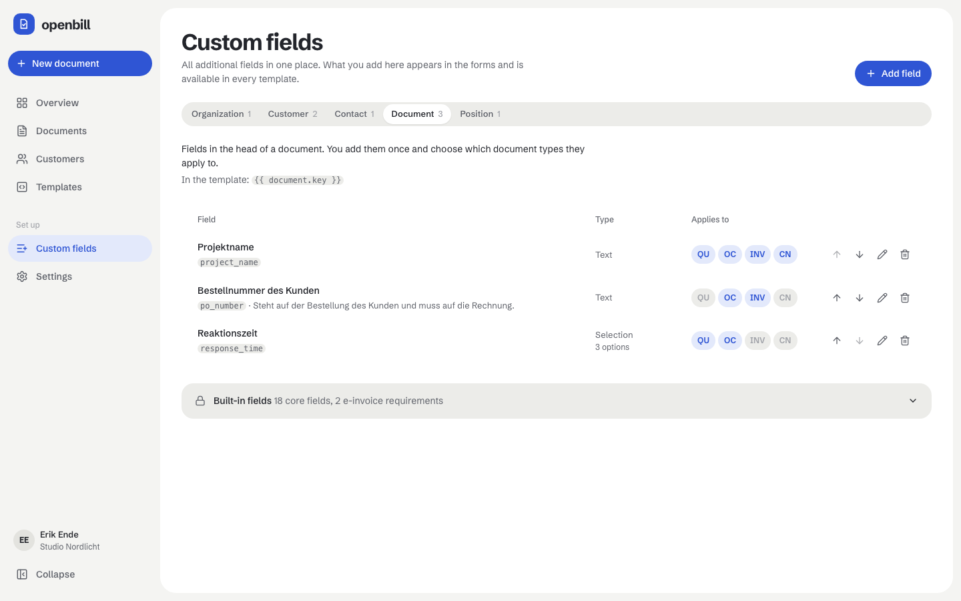Switch to the Customer tab
This screenshot has height=601, width=961.
point(292,114)
